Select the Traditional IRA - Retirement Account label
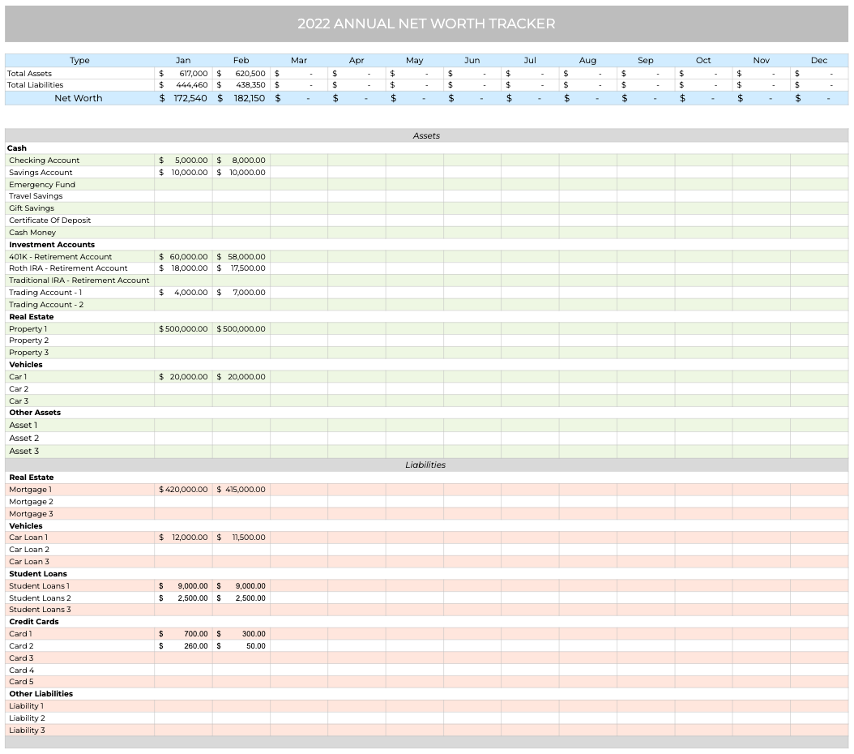854x754 pixels. click(x=79, y=280)
